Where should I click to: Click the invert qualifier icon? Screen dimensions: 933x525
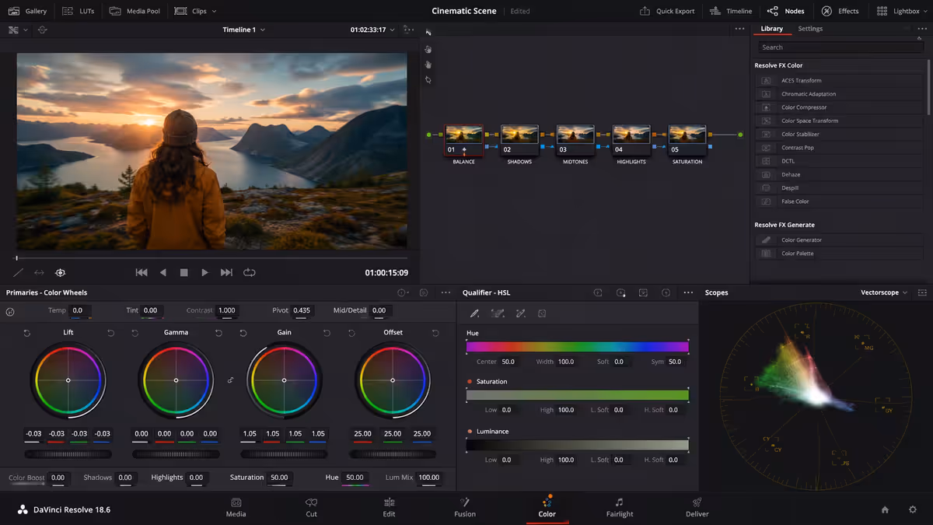click(x=542, y=313)
